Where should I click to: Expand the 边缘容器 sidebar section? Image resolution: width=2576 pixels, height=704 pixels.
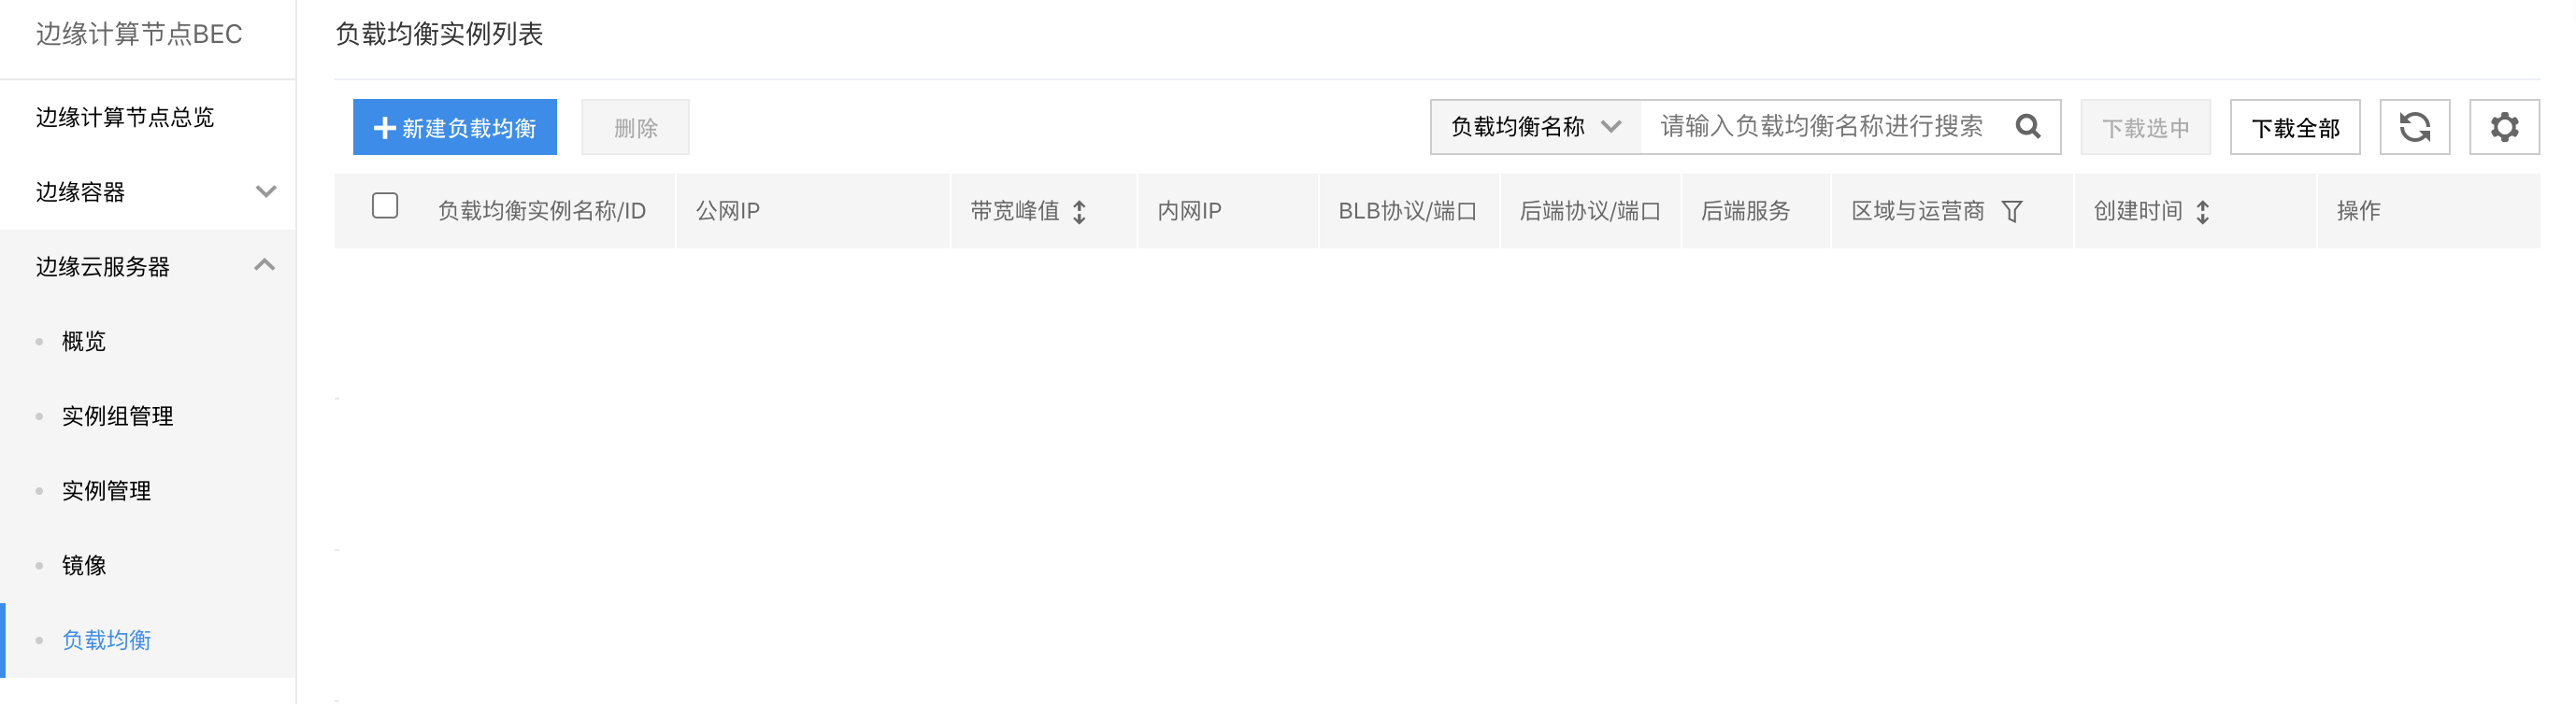[x=148, y=191]
